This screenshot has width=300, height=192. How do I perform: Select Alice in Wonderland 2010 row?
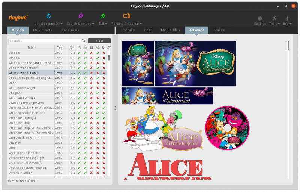tap(58, 68)
